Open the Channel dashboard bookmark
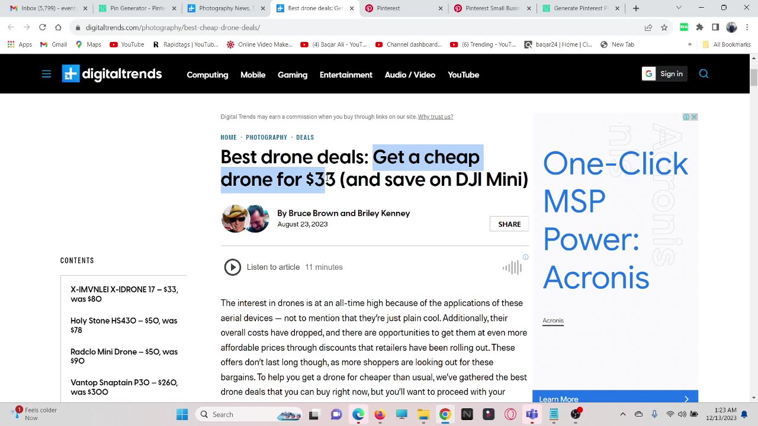Image resolution: width=758 pixels, height=426 pixels. (x=409, y=44)
